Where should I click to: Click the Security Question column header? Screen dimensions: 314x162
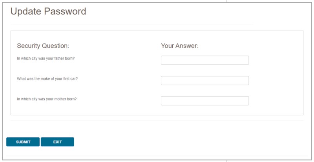[43, 46]
